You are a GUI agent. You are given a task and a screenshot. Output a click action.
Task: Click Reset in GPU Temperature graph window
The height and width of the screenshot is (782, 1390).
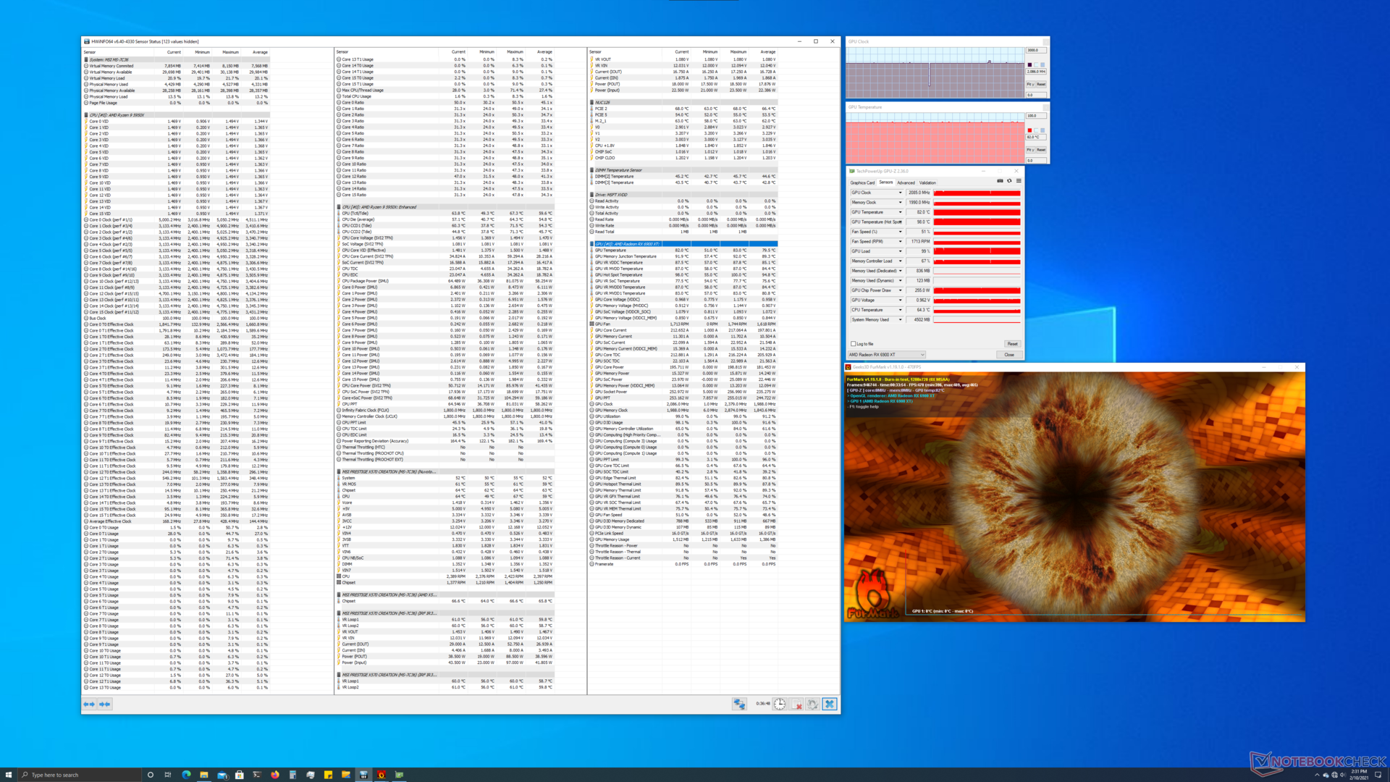(x=1041, y=150)
